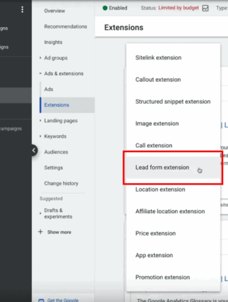The height and width of the screenshot is (302, 228).
Task: Click the Get the Google link
Action: [63, 300]
